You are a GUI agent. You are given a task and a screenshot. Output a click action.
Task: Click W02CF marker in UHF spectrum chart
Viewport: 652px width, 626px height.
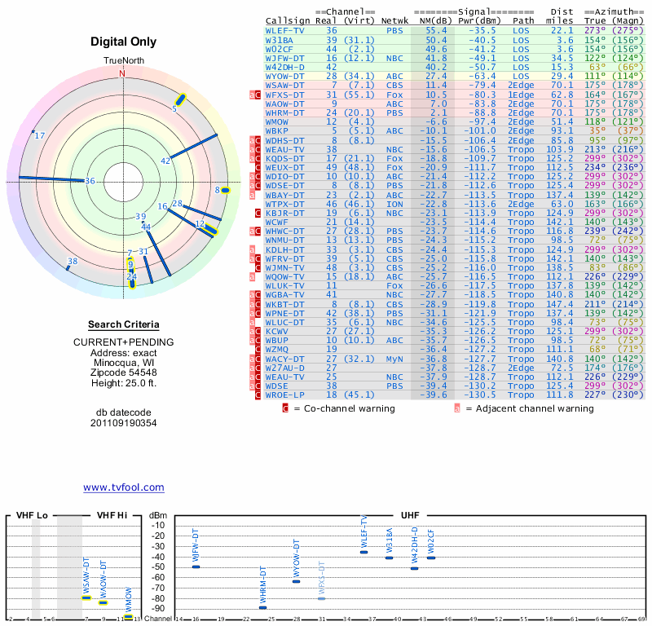pyautogui.click(x=430, y=558)
